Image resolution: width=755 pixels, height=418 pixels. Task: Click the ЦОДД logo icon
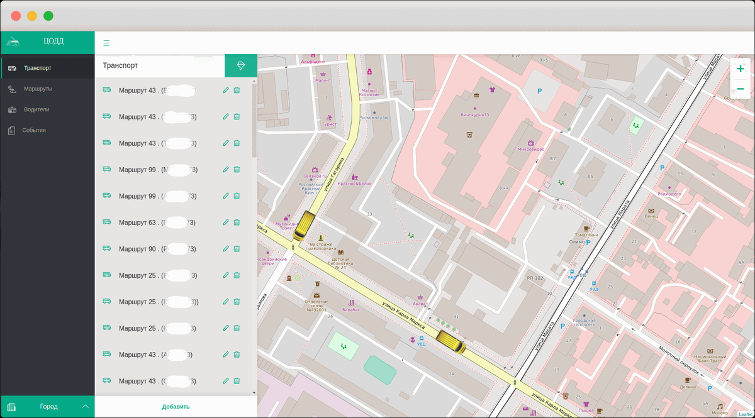click(13, 41)
